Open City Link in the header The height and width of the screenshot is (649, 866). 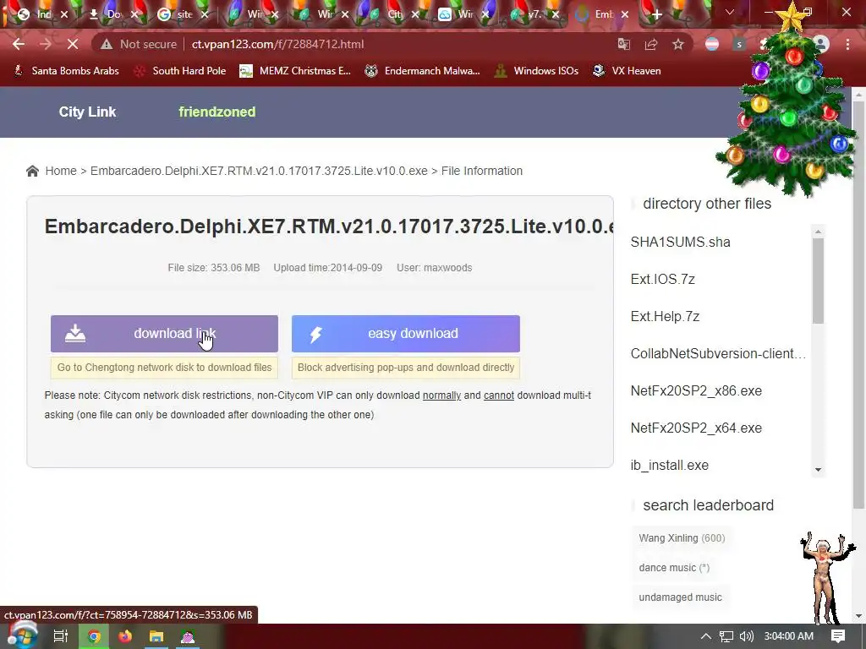pyautogui.click(x=87, y=112)
